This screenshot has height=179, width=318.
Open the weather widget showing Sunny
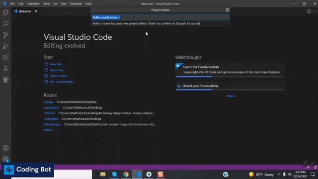coord(261,175)
